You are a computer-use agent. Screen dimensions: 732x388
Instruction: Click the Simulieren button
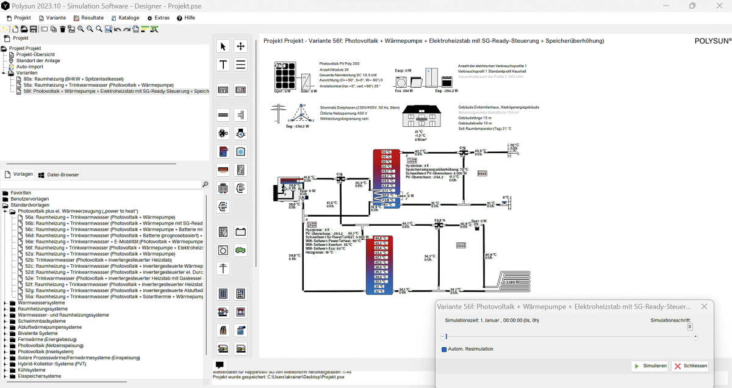(x=650, y=366)
